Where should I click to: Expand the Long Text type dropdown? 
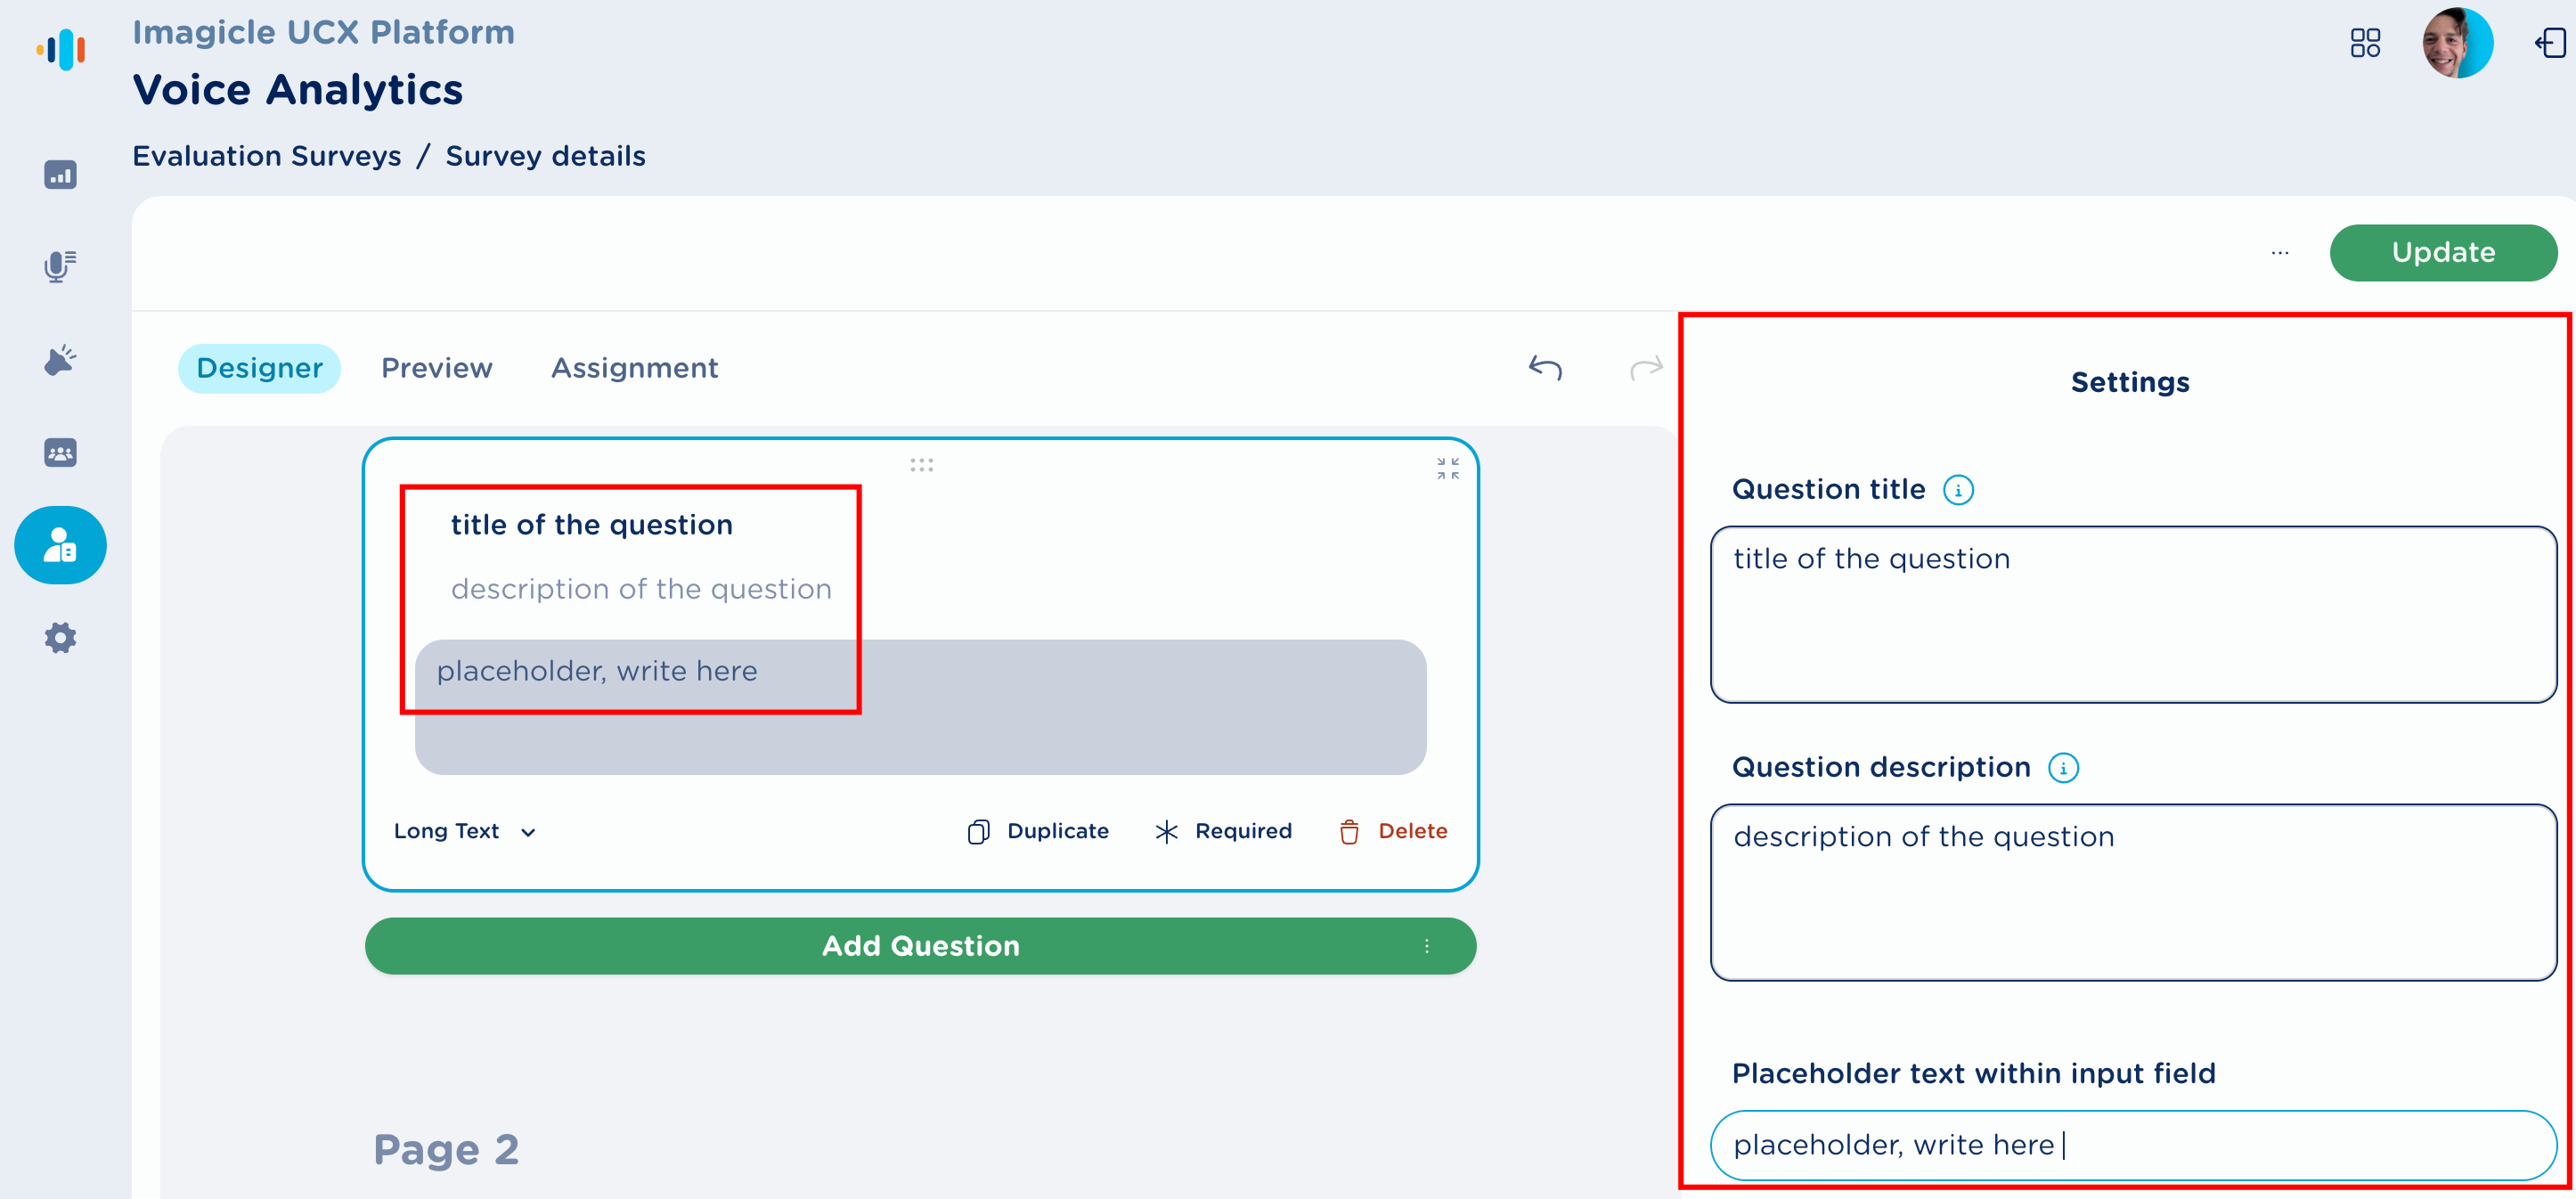465,831
